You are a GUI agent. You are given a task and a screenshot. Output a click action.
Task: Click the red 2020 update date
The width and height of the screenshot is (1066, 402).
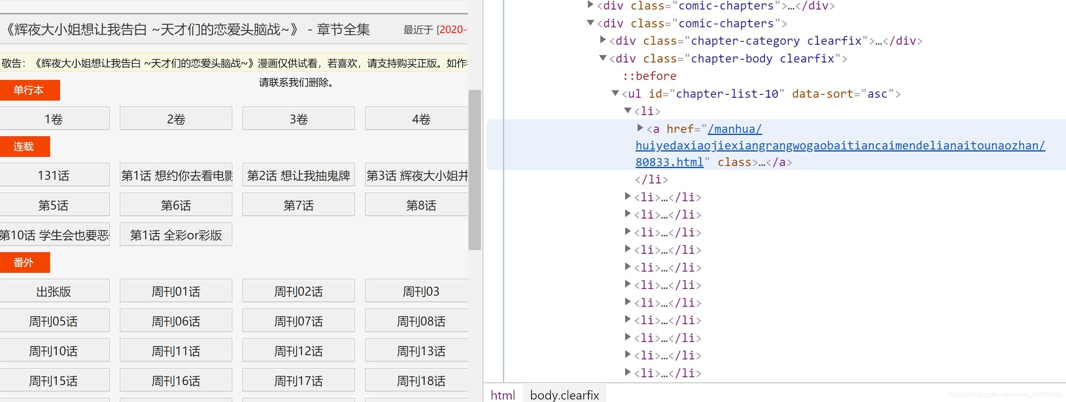(453, 29)
